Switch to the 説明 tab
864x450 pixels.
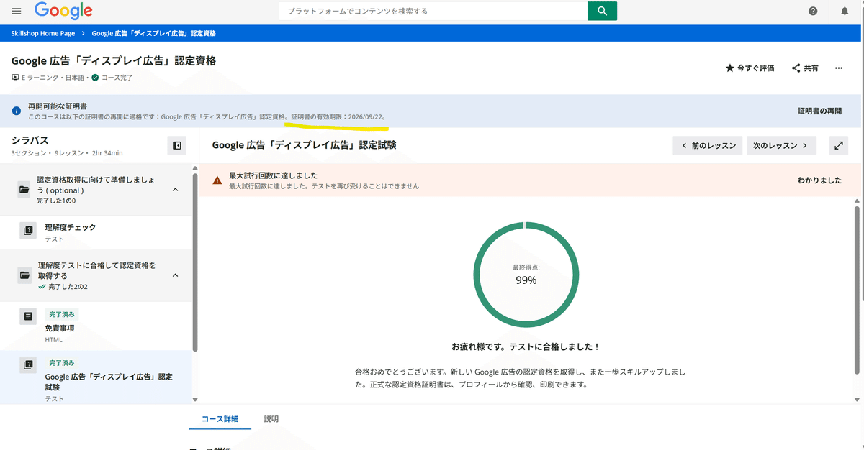(271, 418)
